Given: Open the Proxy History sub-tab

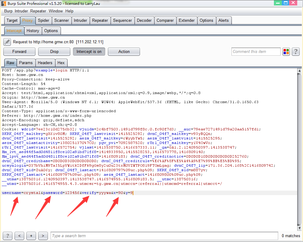Looking at the screenshot, I should (x=33, y=31).
